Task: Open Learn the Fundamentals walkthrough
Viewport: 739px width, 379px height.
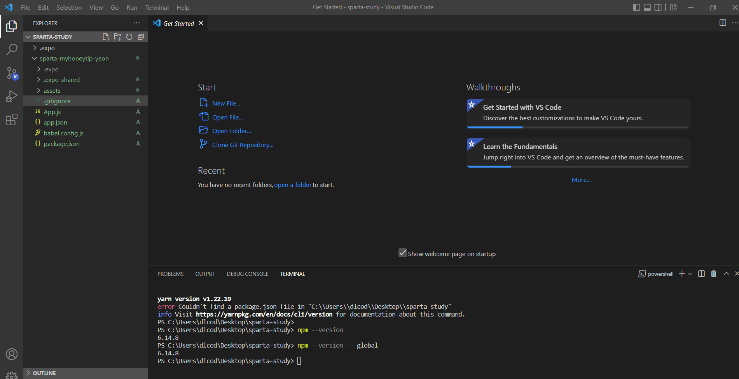Action: point(578,152)
